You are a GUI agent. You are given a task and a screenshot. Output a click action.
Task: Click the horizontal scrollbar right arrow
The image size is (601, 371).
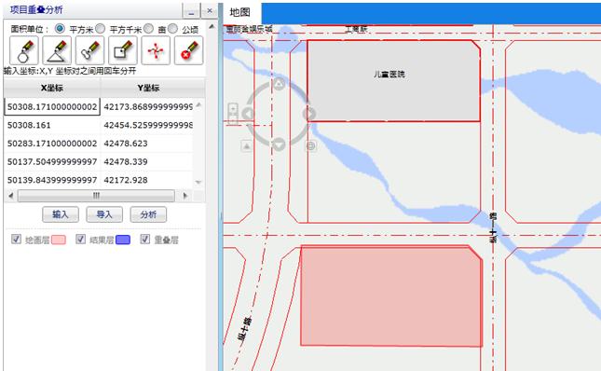tap(185, 196)
